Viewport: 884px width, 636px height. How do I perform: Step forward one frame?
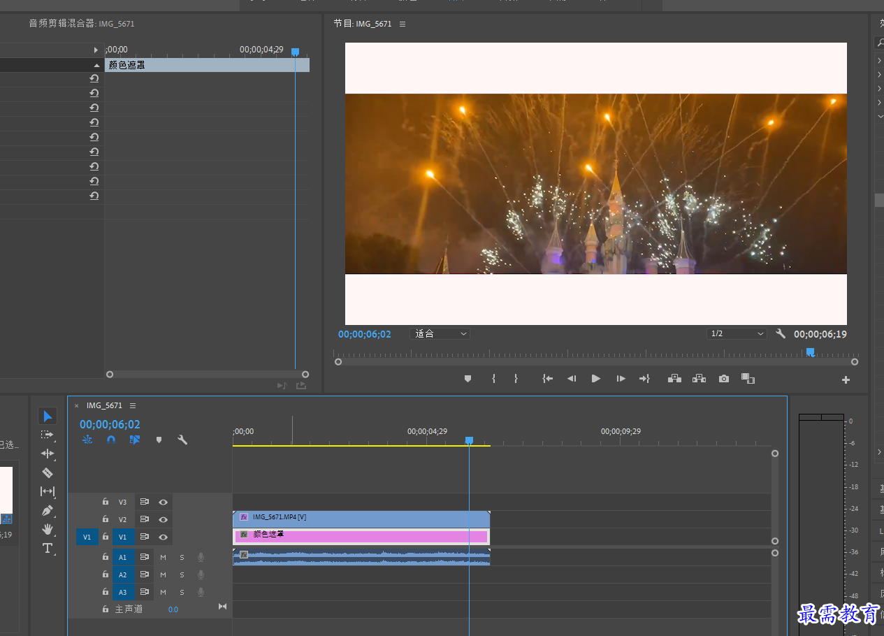click(x=621, y=379)
